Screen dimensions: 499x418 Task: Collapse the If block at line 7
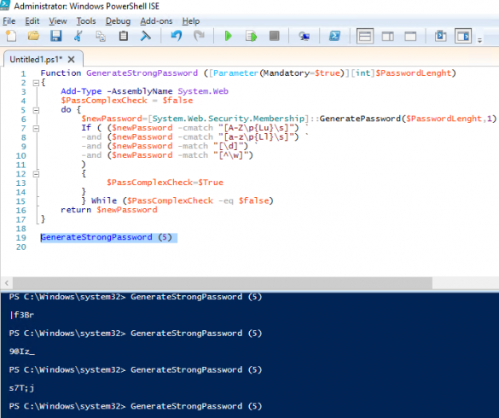coord(36,129)
